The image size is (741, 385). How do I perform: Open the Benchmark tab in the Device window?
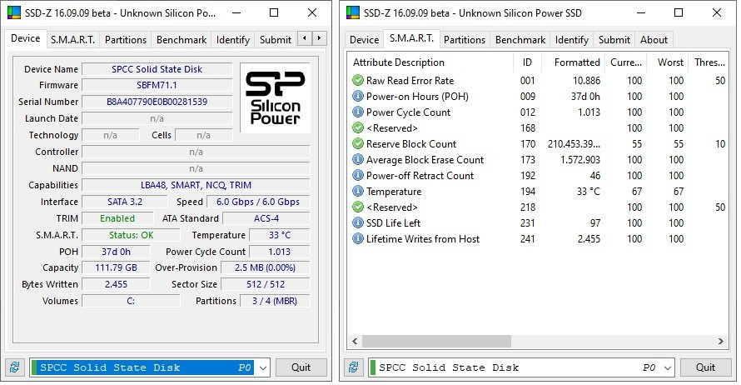coord(182,40)
